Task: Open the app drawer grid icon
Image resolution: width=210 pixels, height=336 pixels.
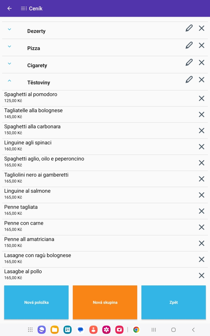Action: coord(30,330)
